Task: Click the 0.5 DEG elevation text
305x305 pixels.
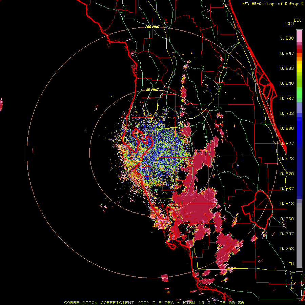Action: coord(163,303)
